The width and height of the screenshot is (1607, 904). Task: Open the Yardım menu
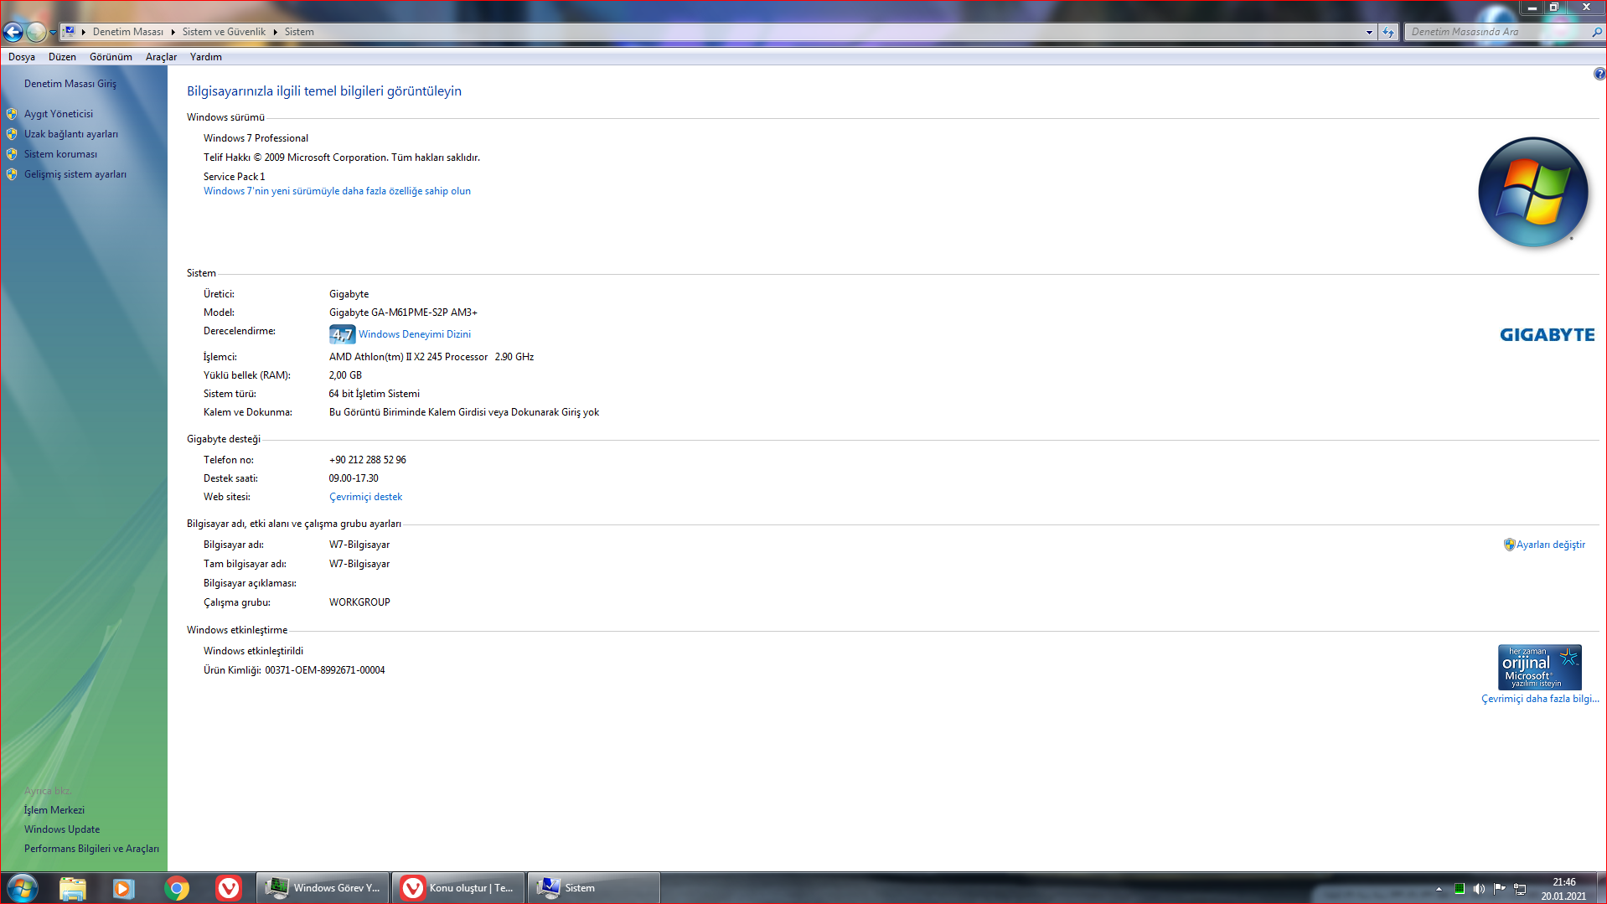(x=205, y=57)
